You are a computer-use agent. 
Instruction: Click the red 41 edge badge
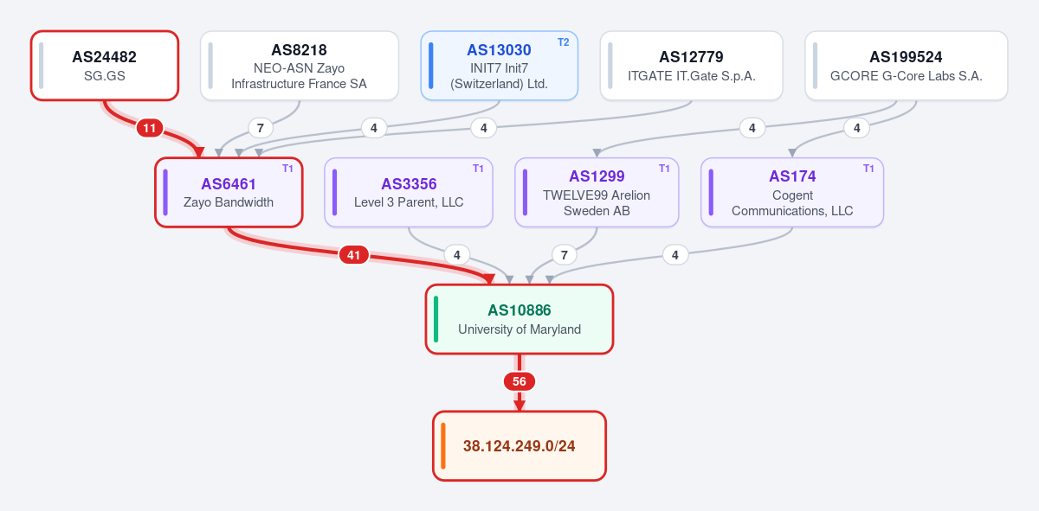click(353, 255)
